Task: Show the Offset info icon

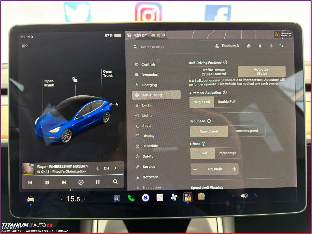Action: click(x=204, y=144)
